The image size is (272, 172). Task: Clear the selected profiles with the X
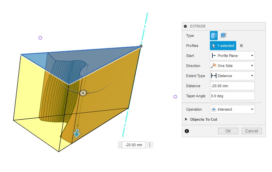241,46
